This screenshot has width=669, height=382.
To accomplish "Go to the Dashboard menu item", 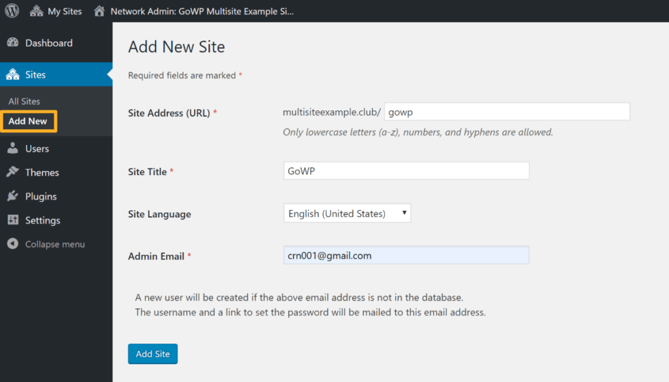I will 56,42.
